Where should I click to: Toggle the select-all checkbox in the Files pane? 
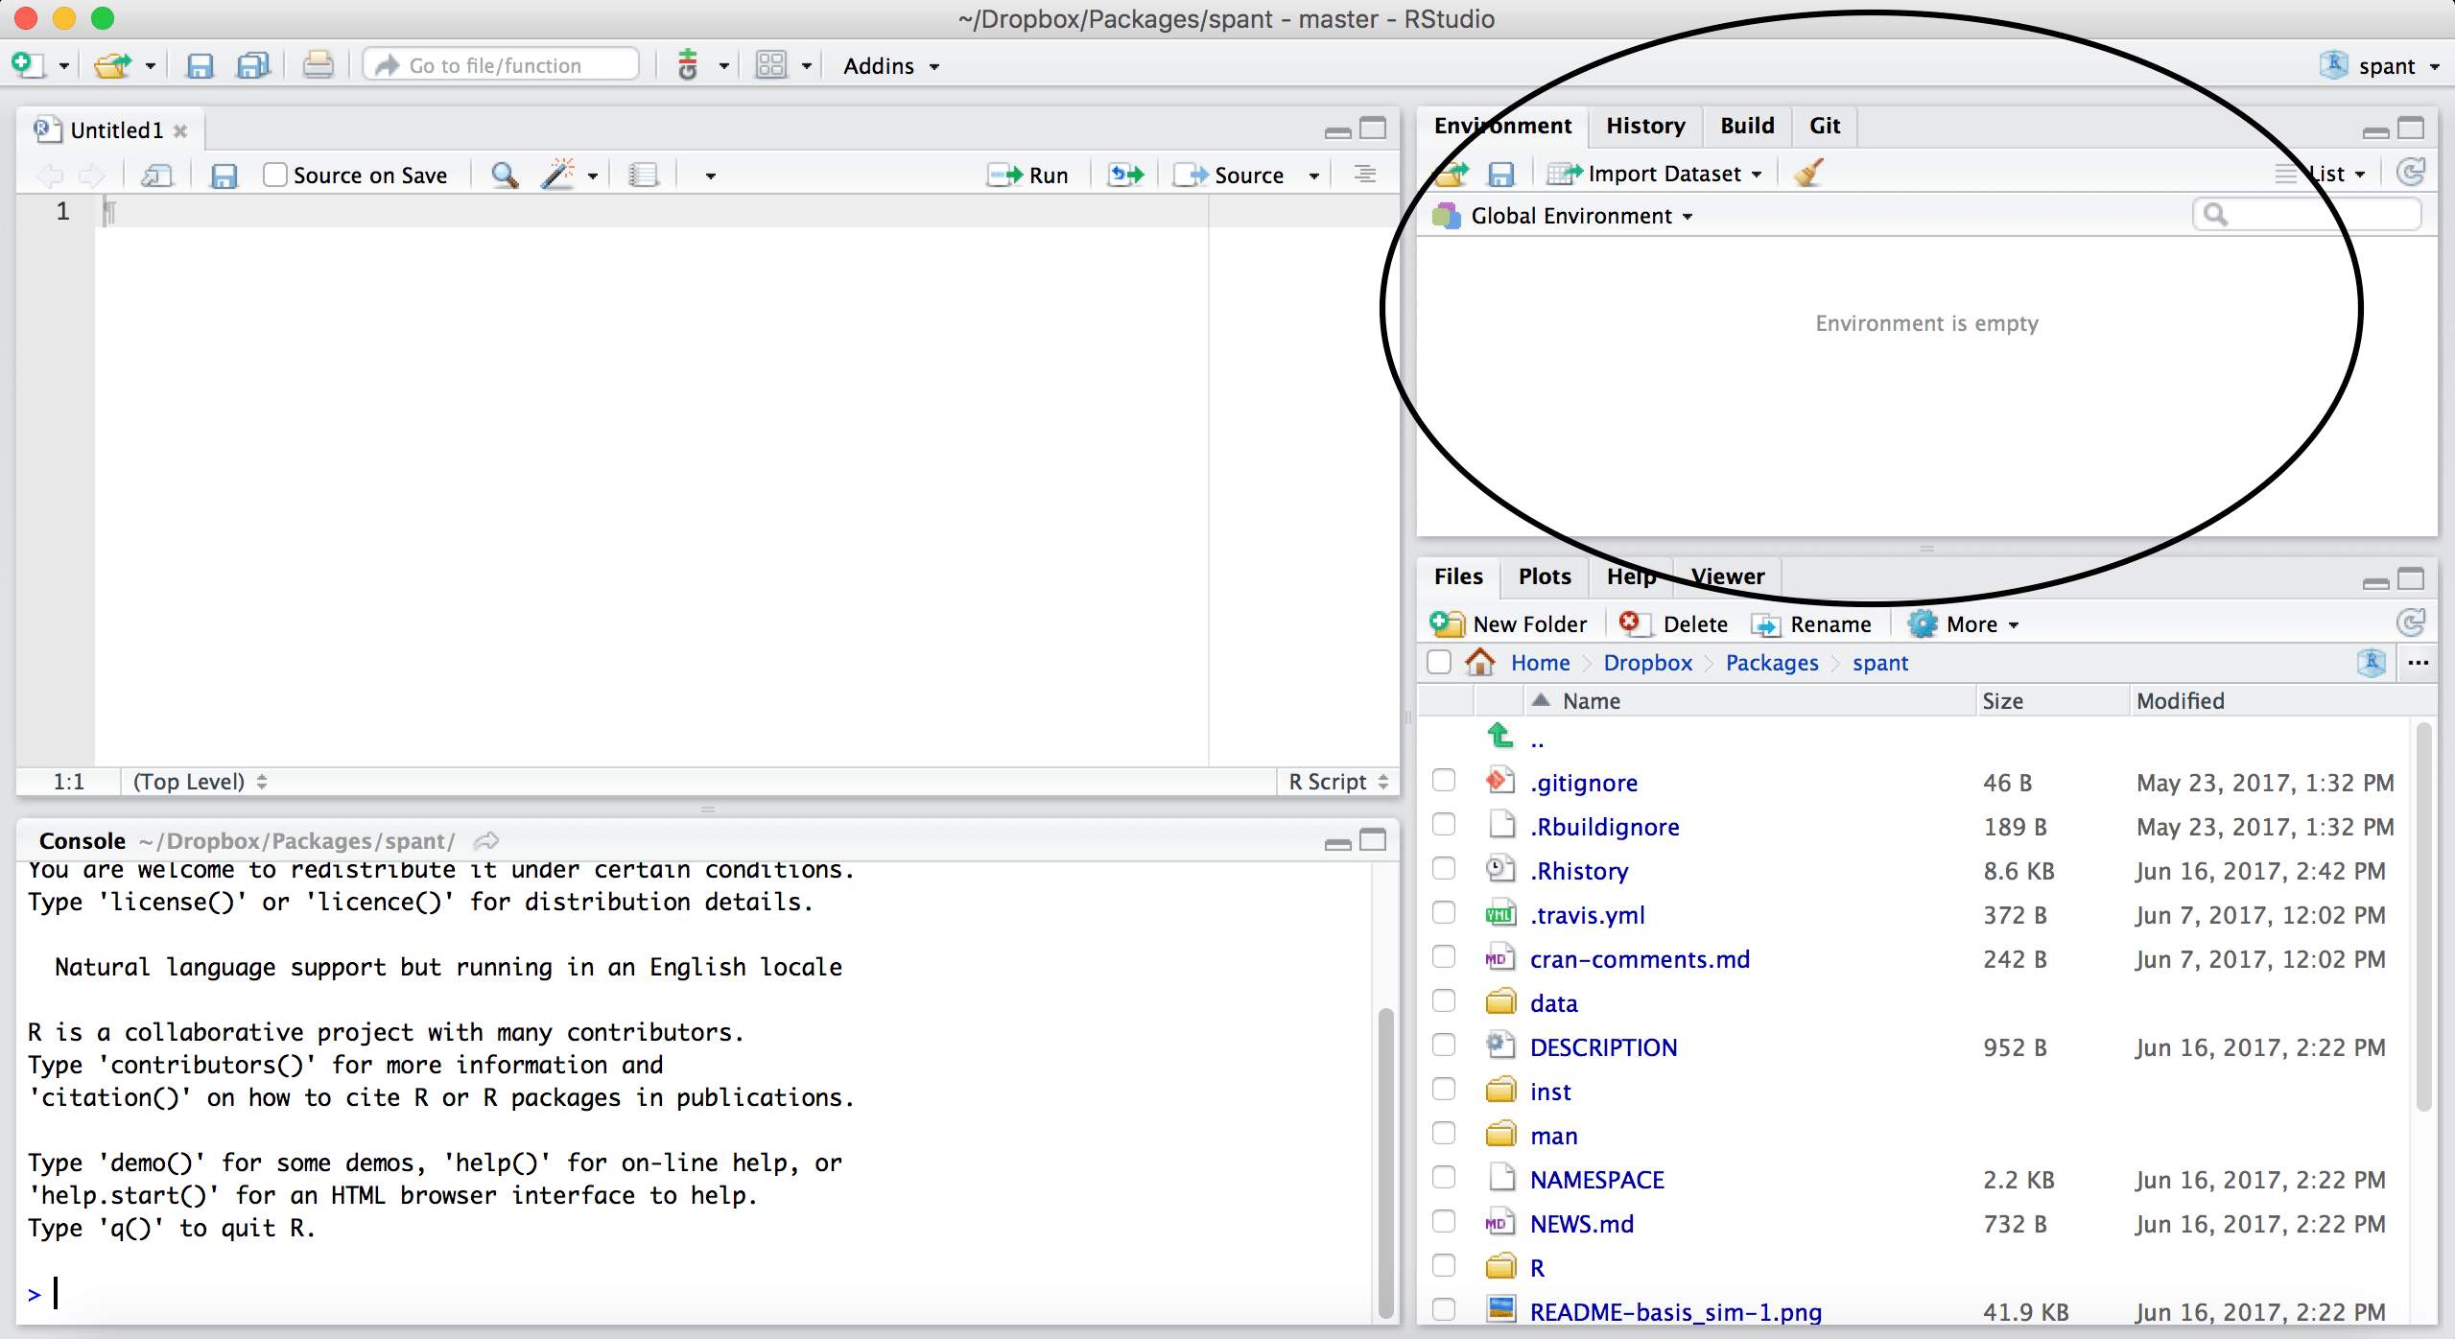1439,662
